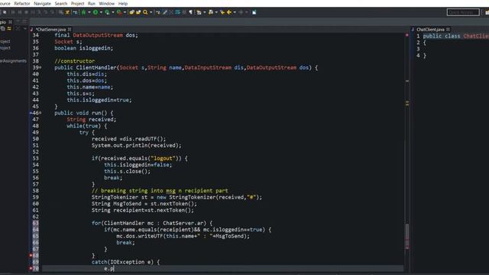Open the Search menu
This screenshot has height=275, width=489.
(x=61, y=3)
